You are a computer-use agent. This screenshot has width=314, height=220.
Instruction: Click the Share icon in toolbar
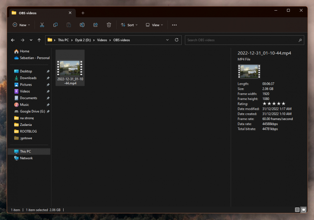(x=95, y=25)
